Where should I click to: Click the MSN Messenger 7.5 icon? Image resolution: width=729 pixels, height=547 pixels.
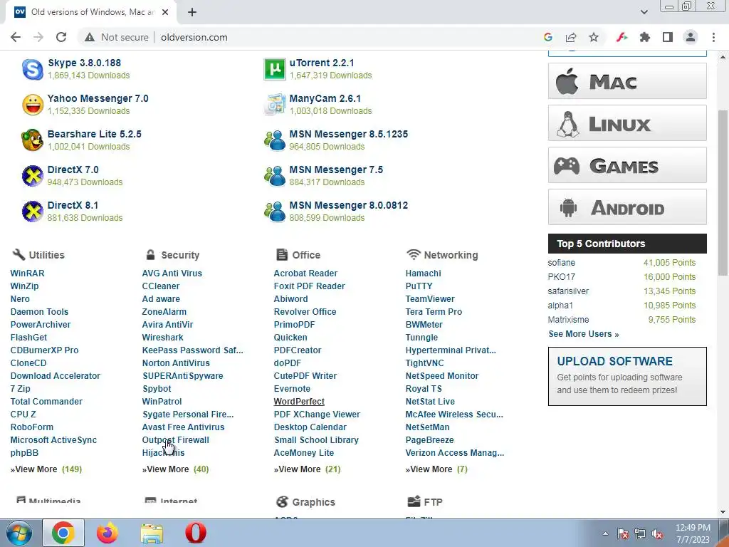(275, 176)
